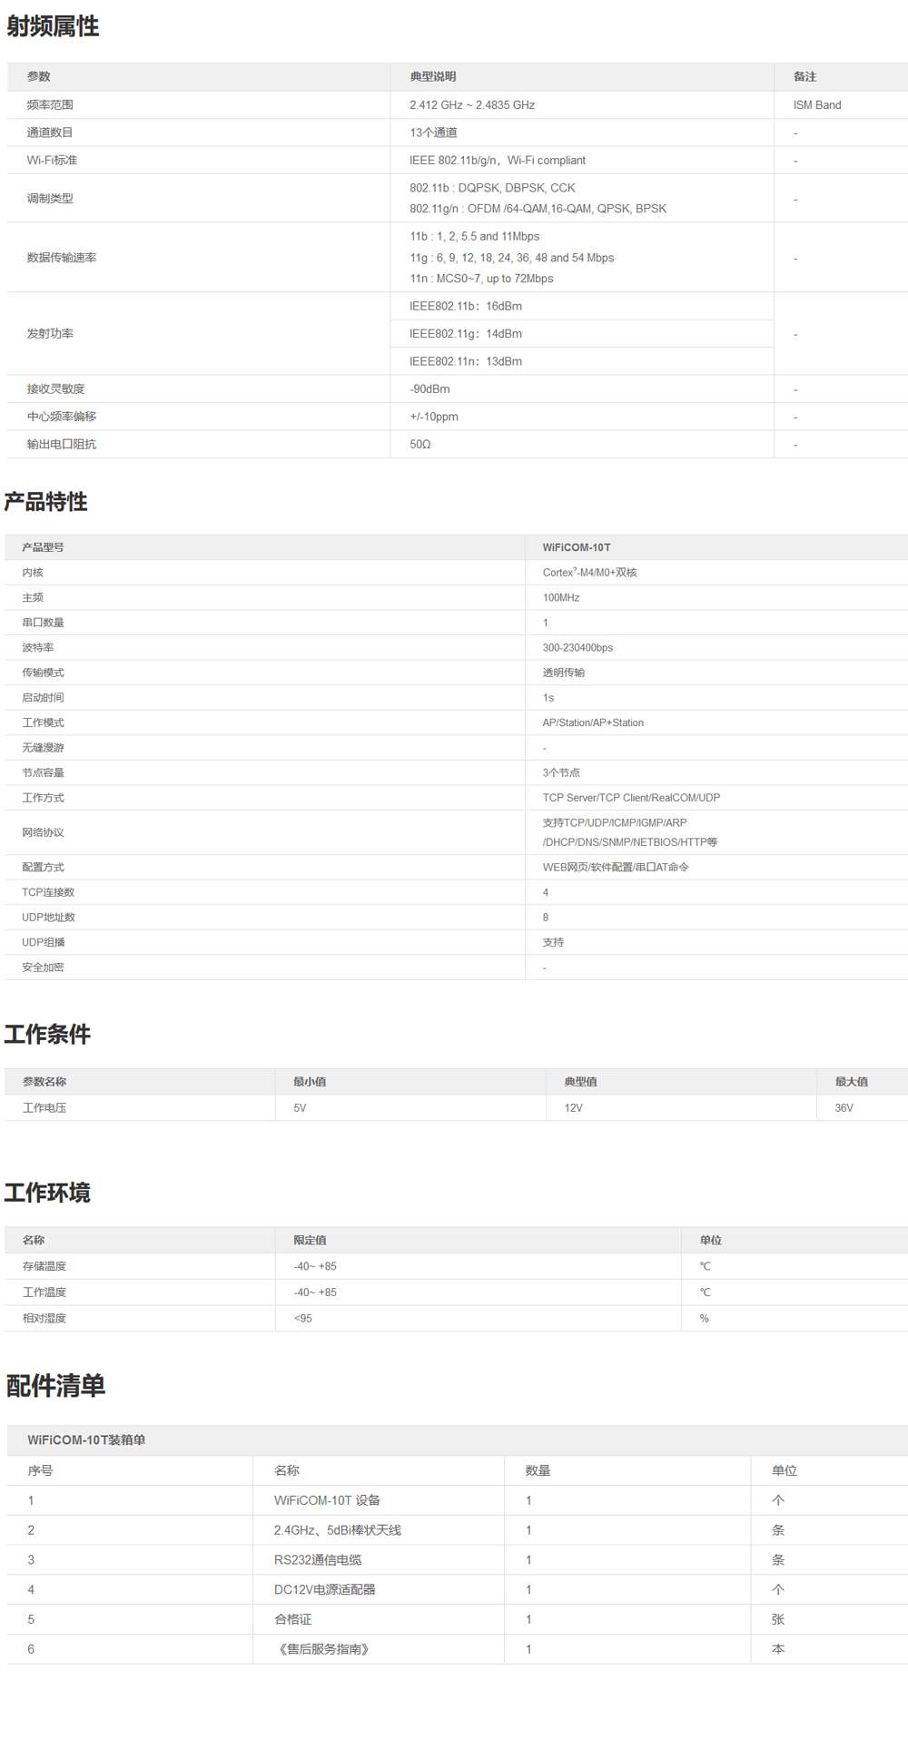Select the WiFiCOM-10T column header
This screenshot has height=1749, width=908.
577,547
